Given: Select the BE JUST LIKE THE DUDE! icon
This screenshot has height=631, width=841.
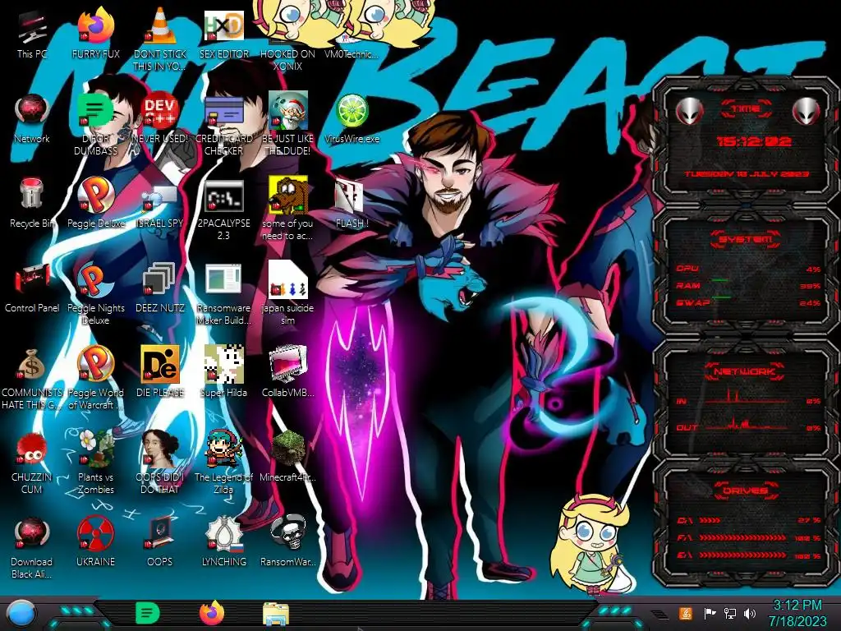Looking at the screenshot, I should coord(287,125).
